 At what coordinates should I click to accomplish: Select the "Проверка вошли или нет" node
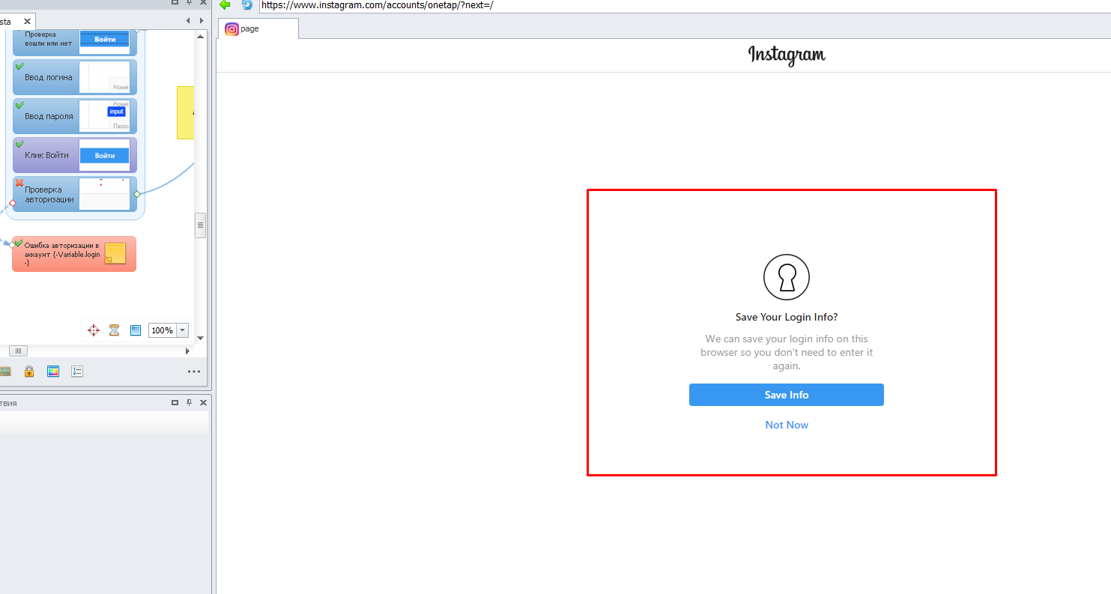[75, 43]
